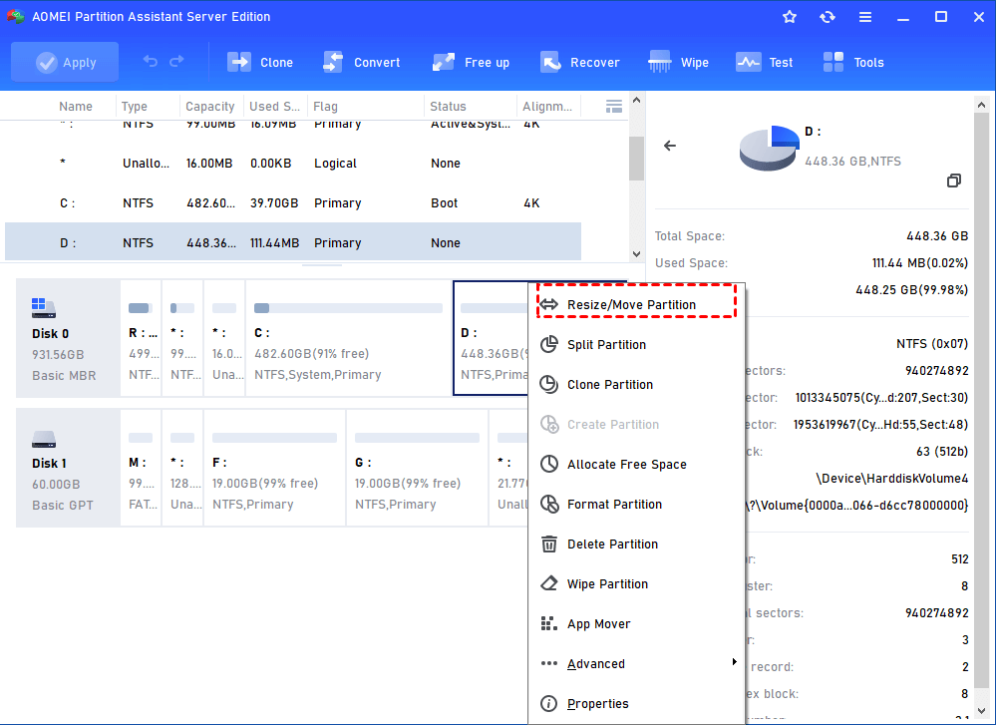
Task: Open the Free up tool
Action: (x=471, y=62)
